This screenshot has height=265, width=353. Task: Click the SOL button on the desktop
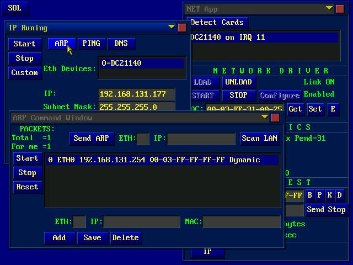(x=15, y=9)
